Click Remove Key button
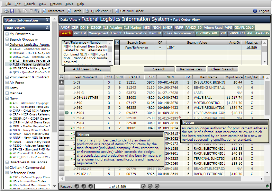The height and width of the screenshot is (191, 272). coord(191,69)
